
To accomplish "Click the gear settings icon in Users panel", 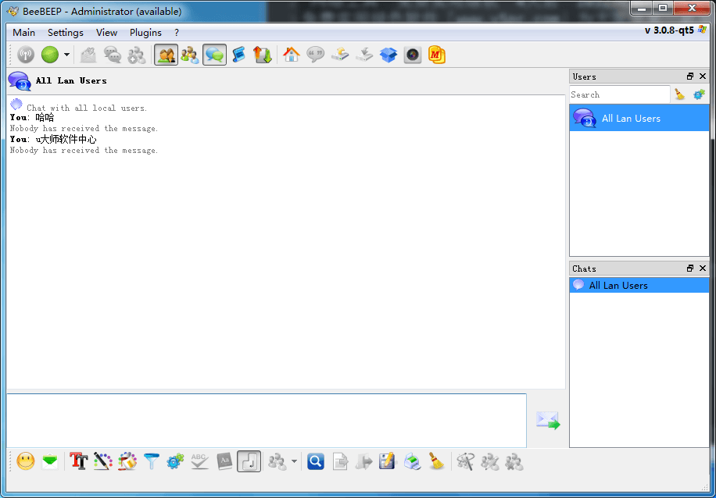I will [x=699, y=94].
